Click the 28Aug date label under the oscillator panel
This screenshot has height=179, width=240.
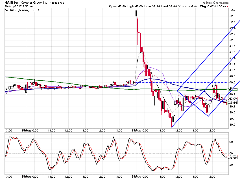(26, 176)
